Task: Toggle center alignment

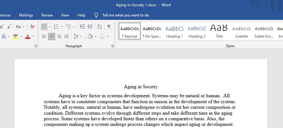Action: click(52, 36)
